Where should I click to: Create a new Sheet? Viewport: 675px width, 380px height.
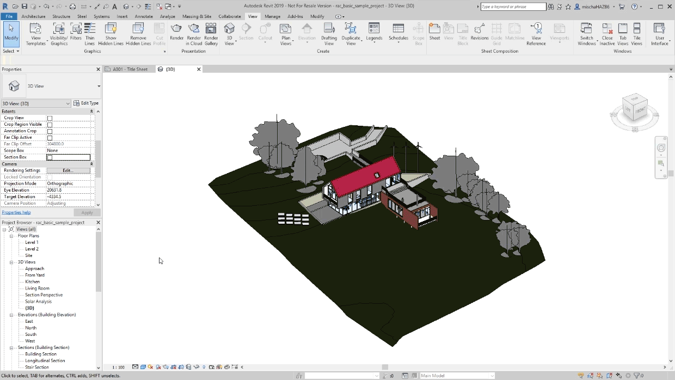[434, 34]
